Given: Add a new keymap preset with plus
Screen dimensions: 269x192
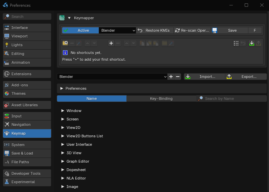Looking at the screenshot, I should point(171,77).
